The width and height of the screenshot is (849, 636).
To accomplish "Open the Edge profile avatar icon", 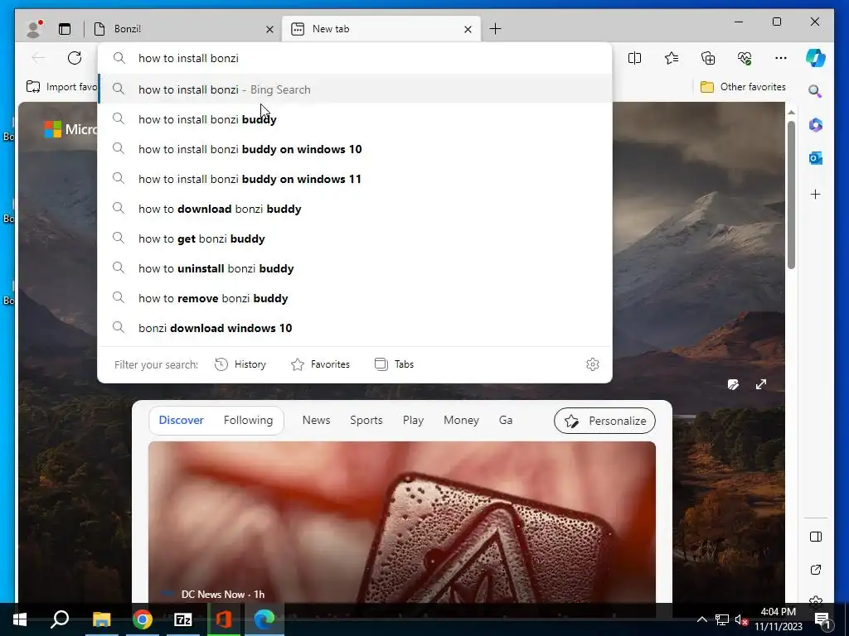I will 34,29.
